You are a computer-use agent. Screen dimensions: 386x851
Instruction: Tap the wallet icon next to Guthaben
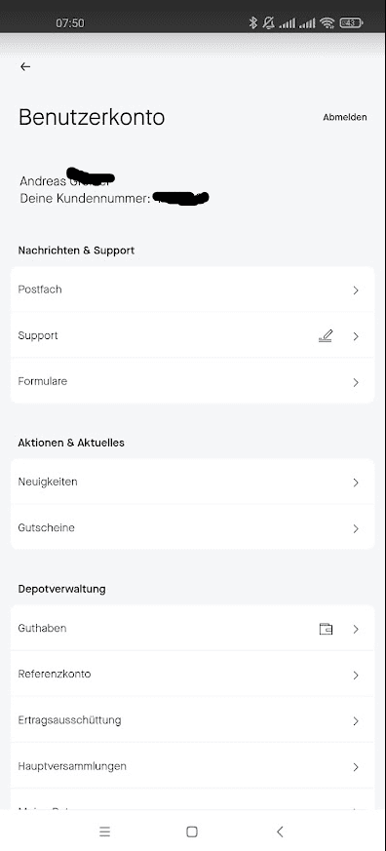tap(326, 629)
